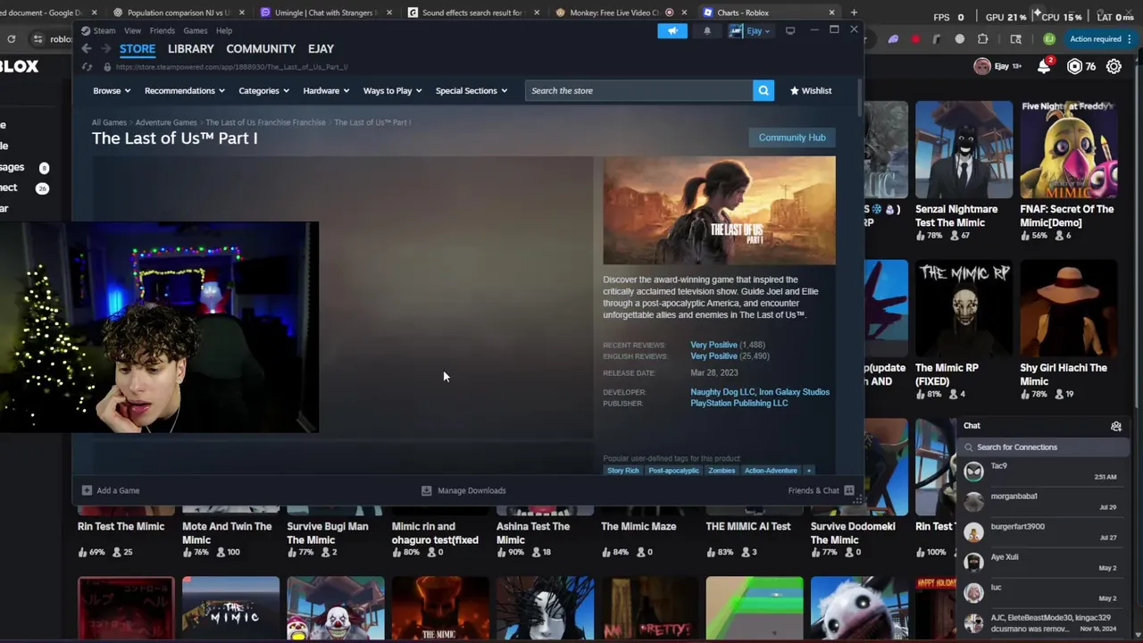This screenshot has height=643, width=1143.
Task: Click the Action-Adventure tag
Action: coord(771,471)
